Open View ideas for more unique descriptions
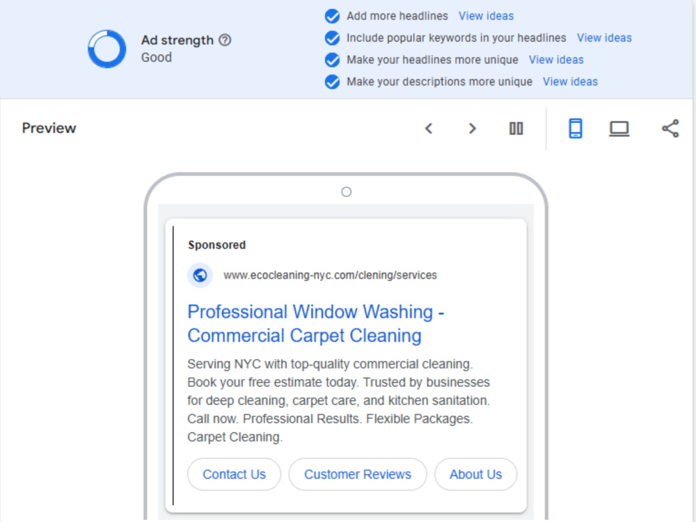 tap(570, 81)
